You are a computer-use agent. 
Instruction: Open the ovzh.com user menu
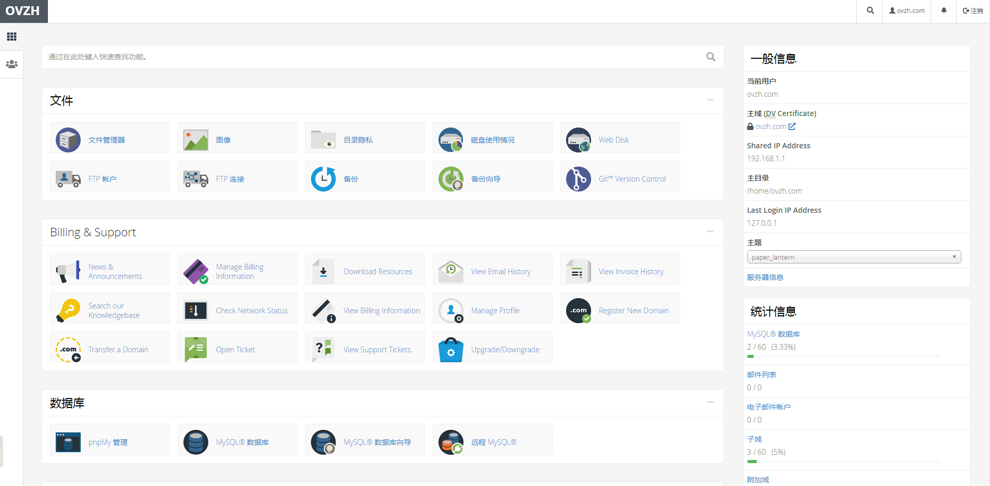point(907,10)
